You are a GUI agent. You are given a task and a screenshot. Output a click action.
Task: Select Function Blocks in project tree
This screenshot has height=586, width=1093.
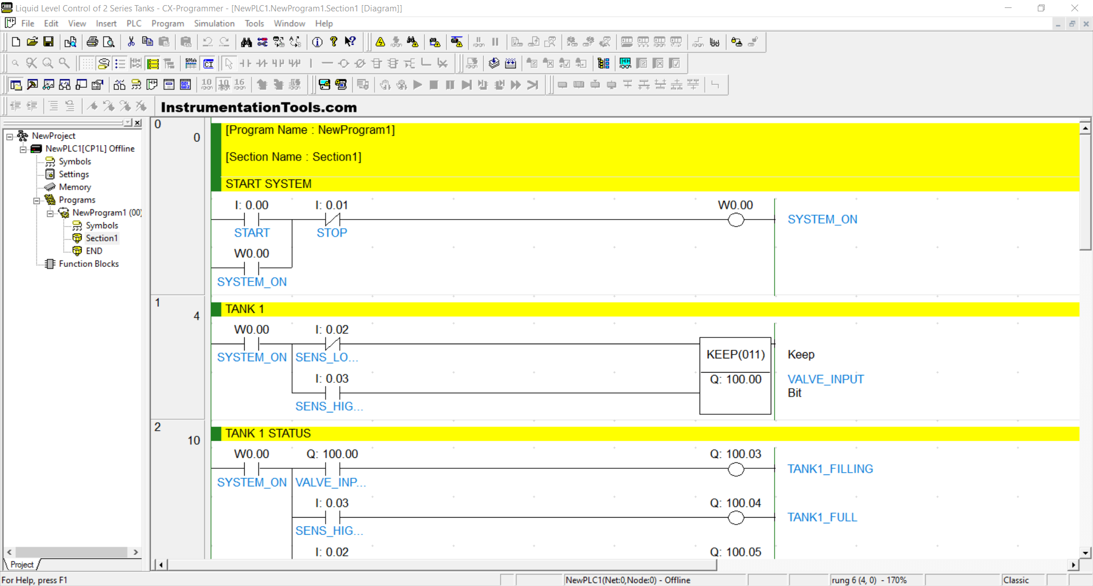click(88, 264)
